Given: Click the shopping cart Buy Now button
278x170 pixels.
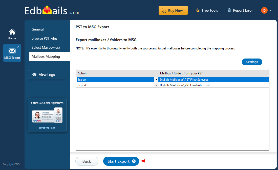Looking at the screenshot, I should (x=173, y=11).
